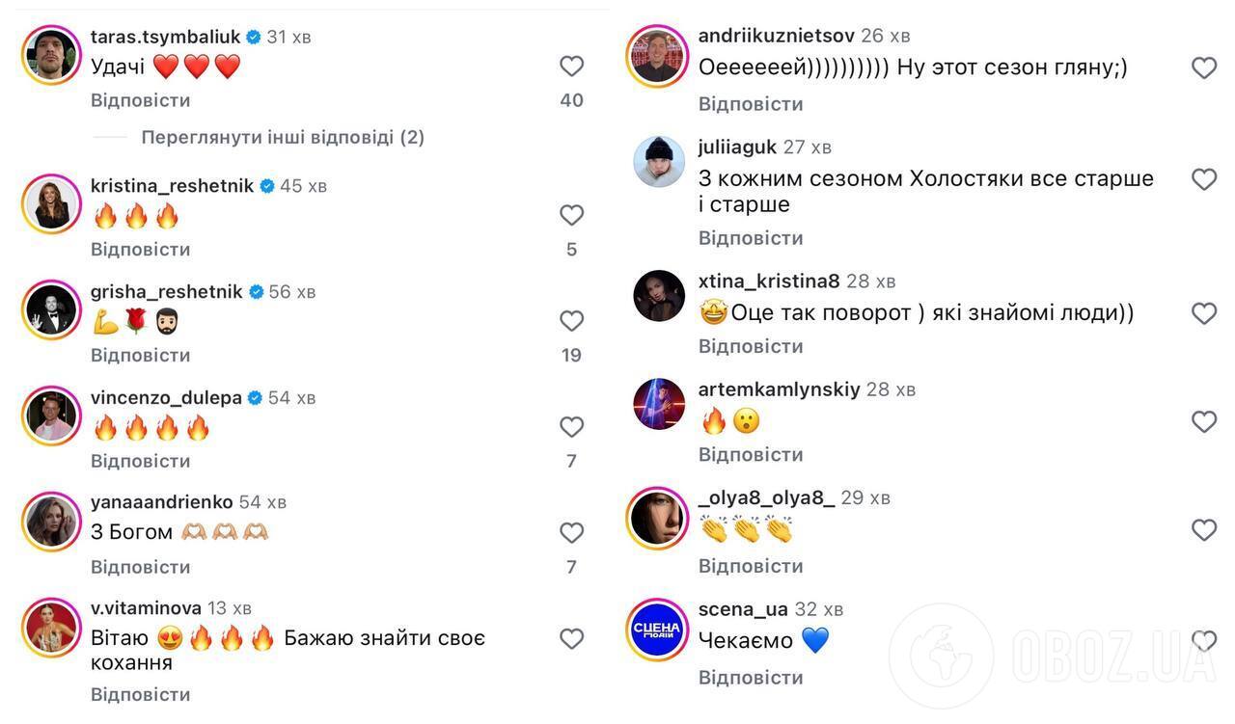
Task: Like juliiaguk's comment about seasons
Action: [1203, 178]
